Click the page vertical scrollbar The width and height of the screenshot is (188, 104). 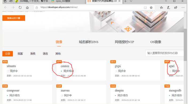[x=185, y=45]
